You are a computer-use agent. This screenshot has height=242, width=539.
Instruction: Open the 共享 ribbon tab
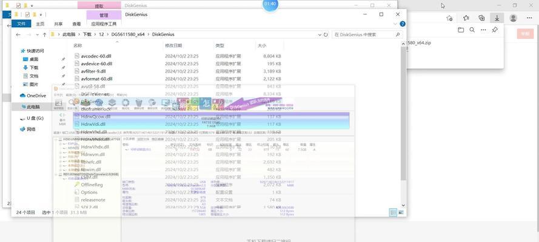click(x=58, y=24)
